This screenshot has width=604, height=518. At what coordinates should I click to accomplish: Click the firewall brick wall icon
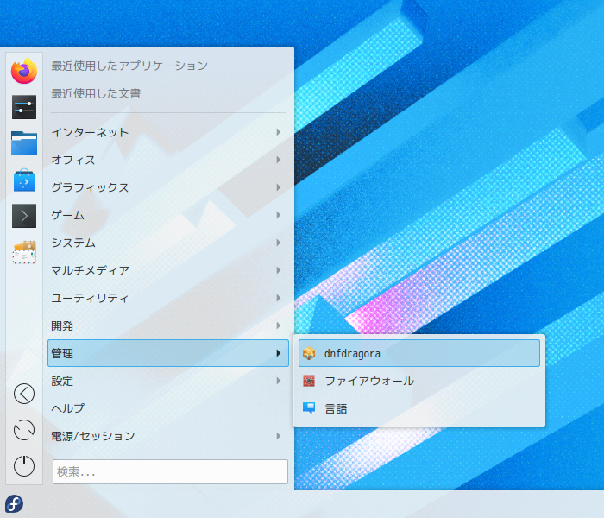pos(309,381)
